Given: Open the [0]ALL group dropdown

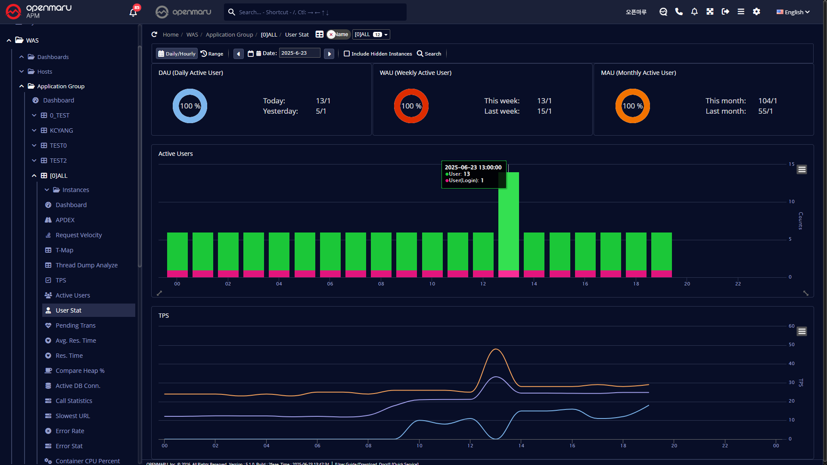Looking at the screenshot, I should pyautogui.click(x=371, y=34).
